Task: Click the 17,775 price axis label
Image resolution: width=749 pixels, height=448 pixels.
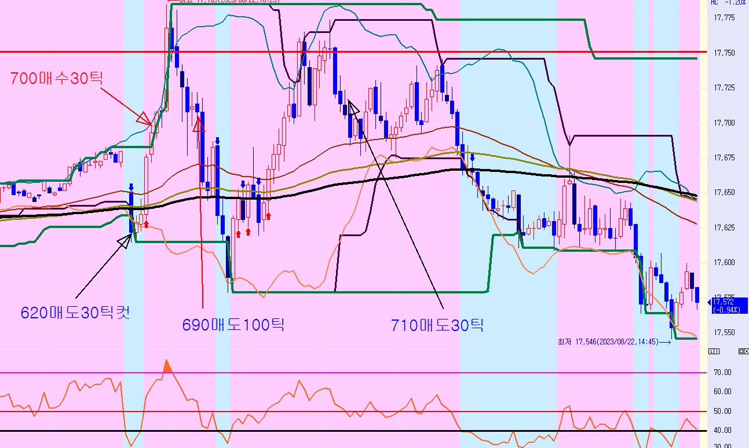Action: 724,18
